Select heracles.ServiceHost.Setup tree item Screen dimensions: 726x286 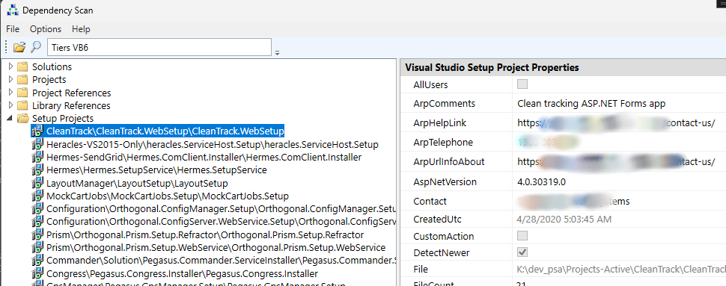pyautogui.click(x=213, y=144)
